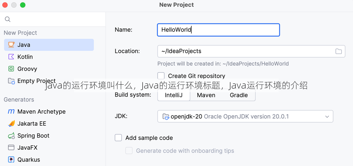The height and width of the screenshot is (166, 353).
Task: Click the Spring Boot leaf icon
Action: [11, 136]
